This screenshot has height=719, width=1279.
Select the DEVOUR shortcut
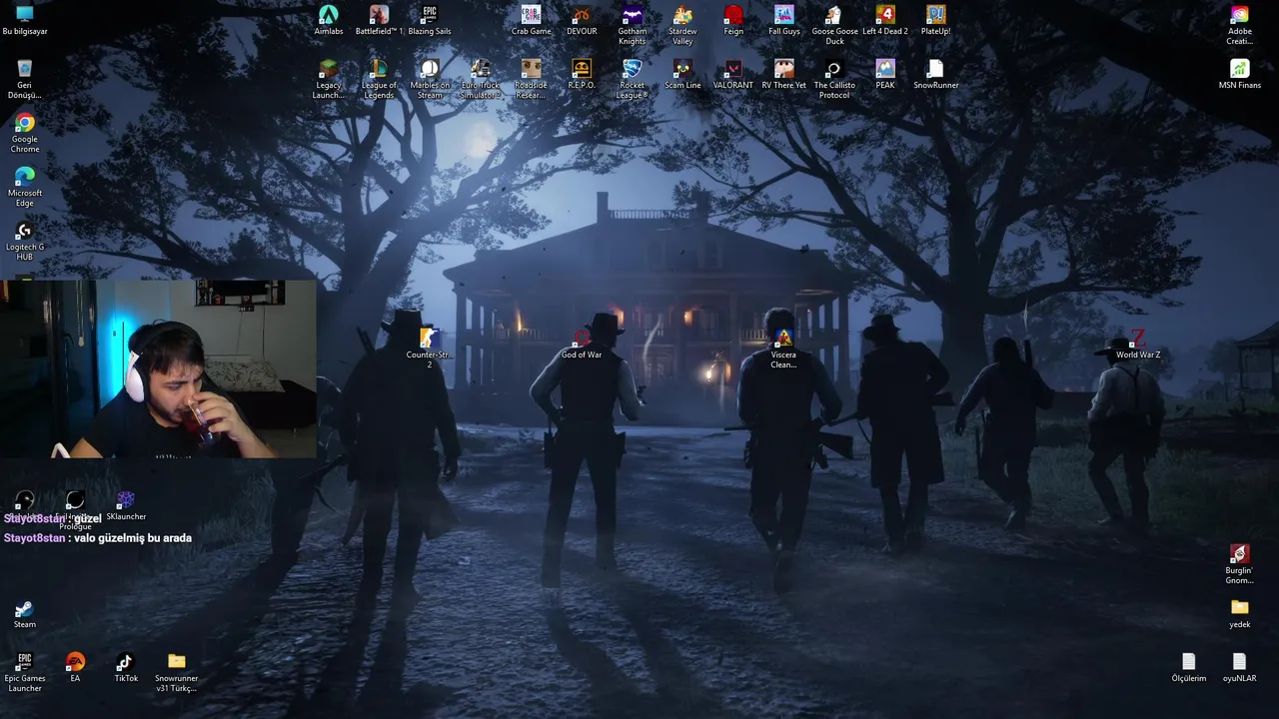point(582,20)
